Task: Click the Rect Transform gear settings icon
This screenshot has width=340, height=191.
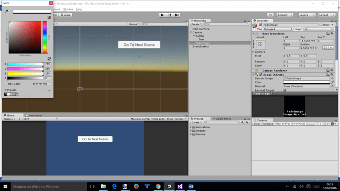Action: click(x=332, y=34)
